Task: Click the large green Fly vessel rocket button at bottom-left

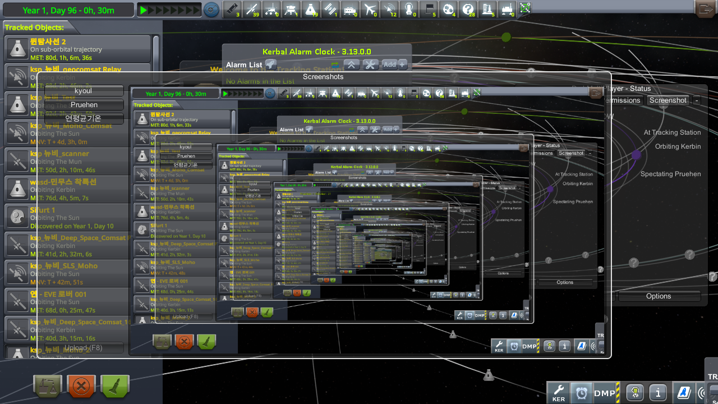Action: (x=115, y=387)
